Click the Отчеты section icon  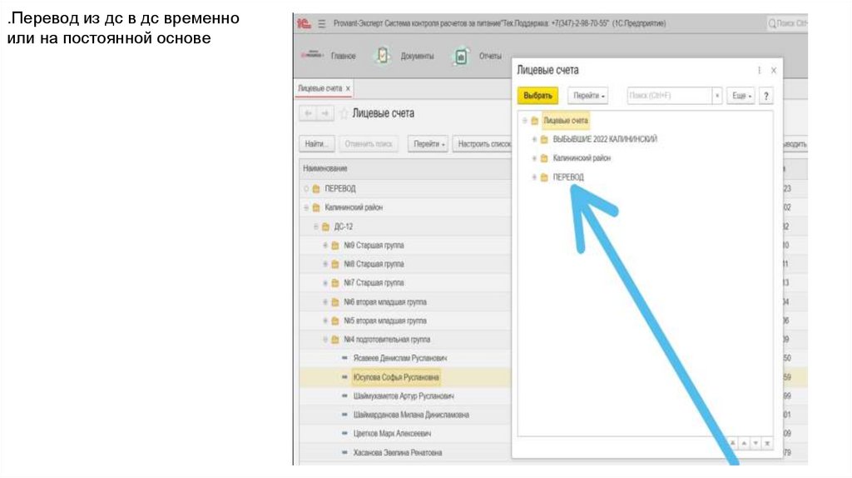pos(461,56)
